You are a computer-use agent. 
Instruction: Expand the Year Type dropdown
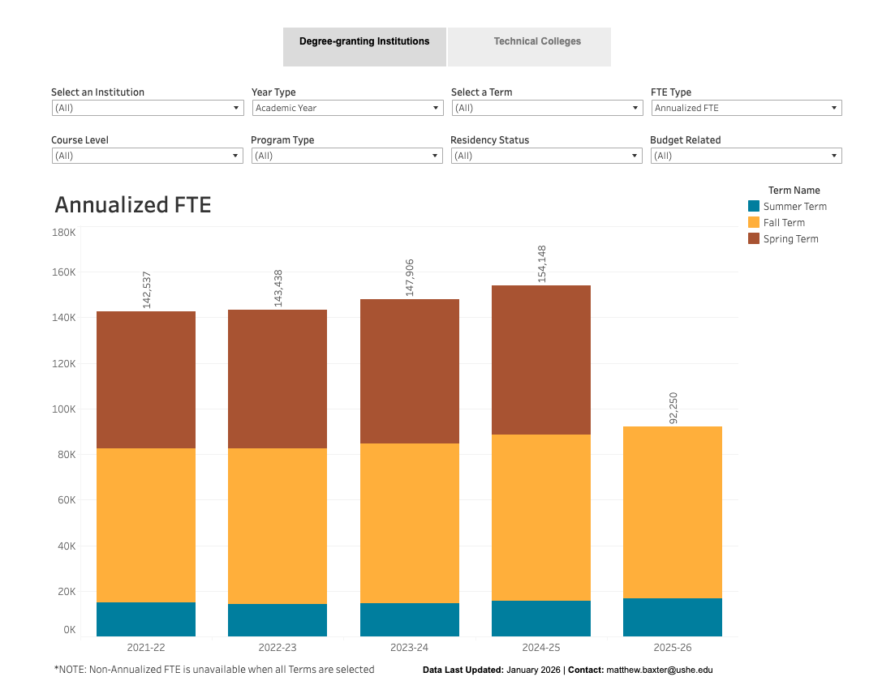[346, 108]
